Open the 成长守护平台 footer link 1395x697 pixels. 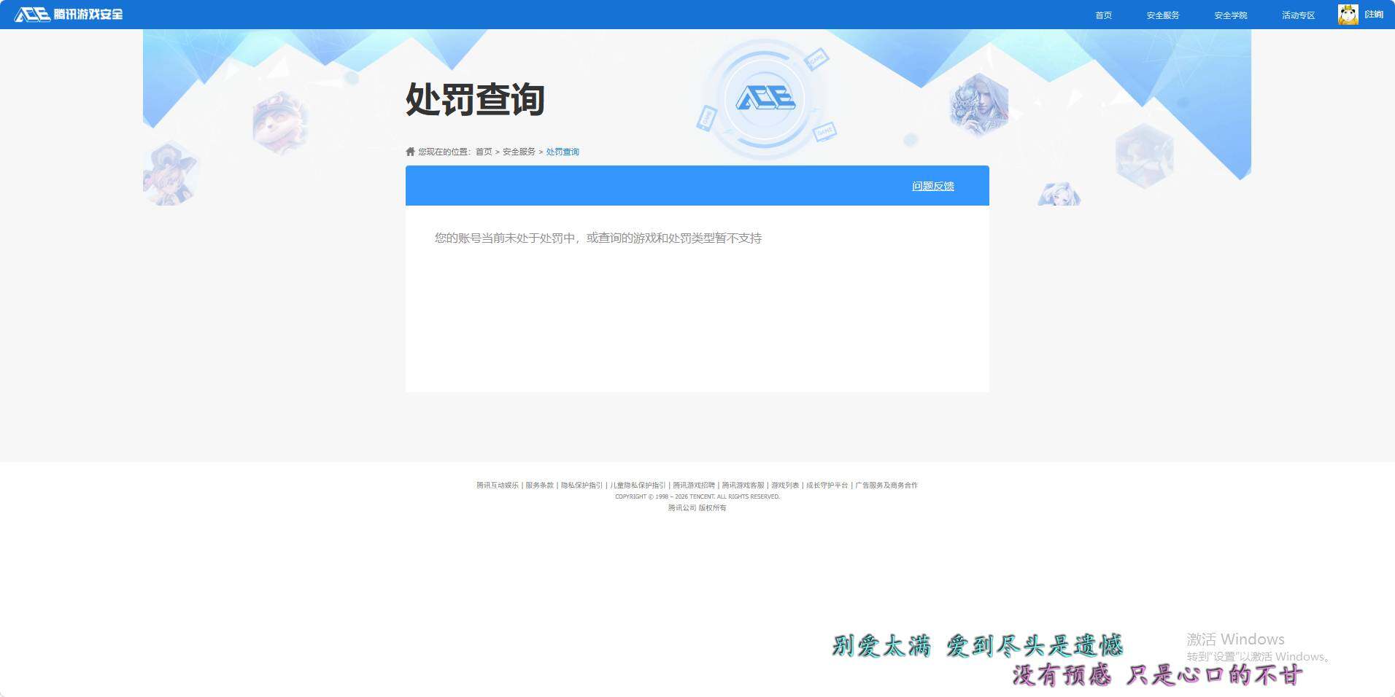(x=827, y=485)
